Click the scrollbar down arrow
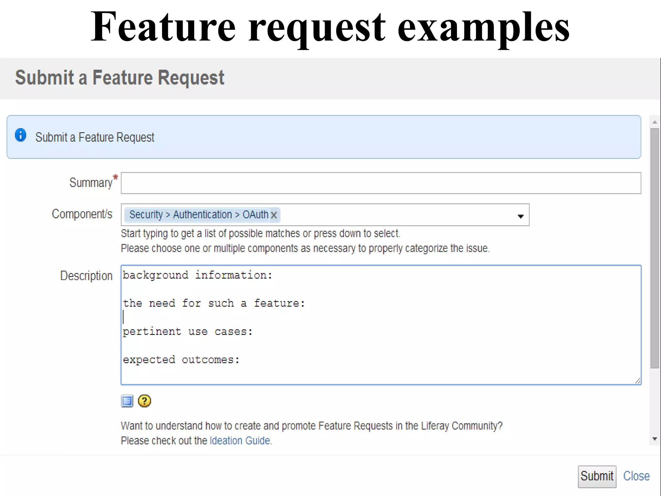 [x=655, y=439]
